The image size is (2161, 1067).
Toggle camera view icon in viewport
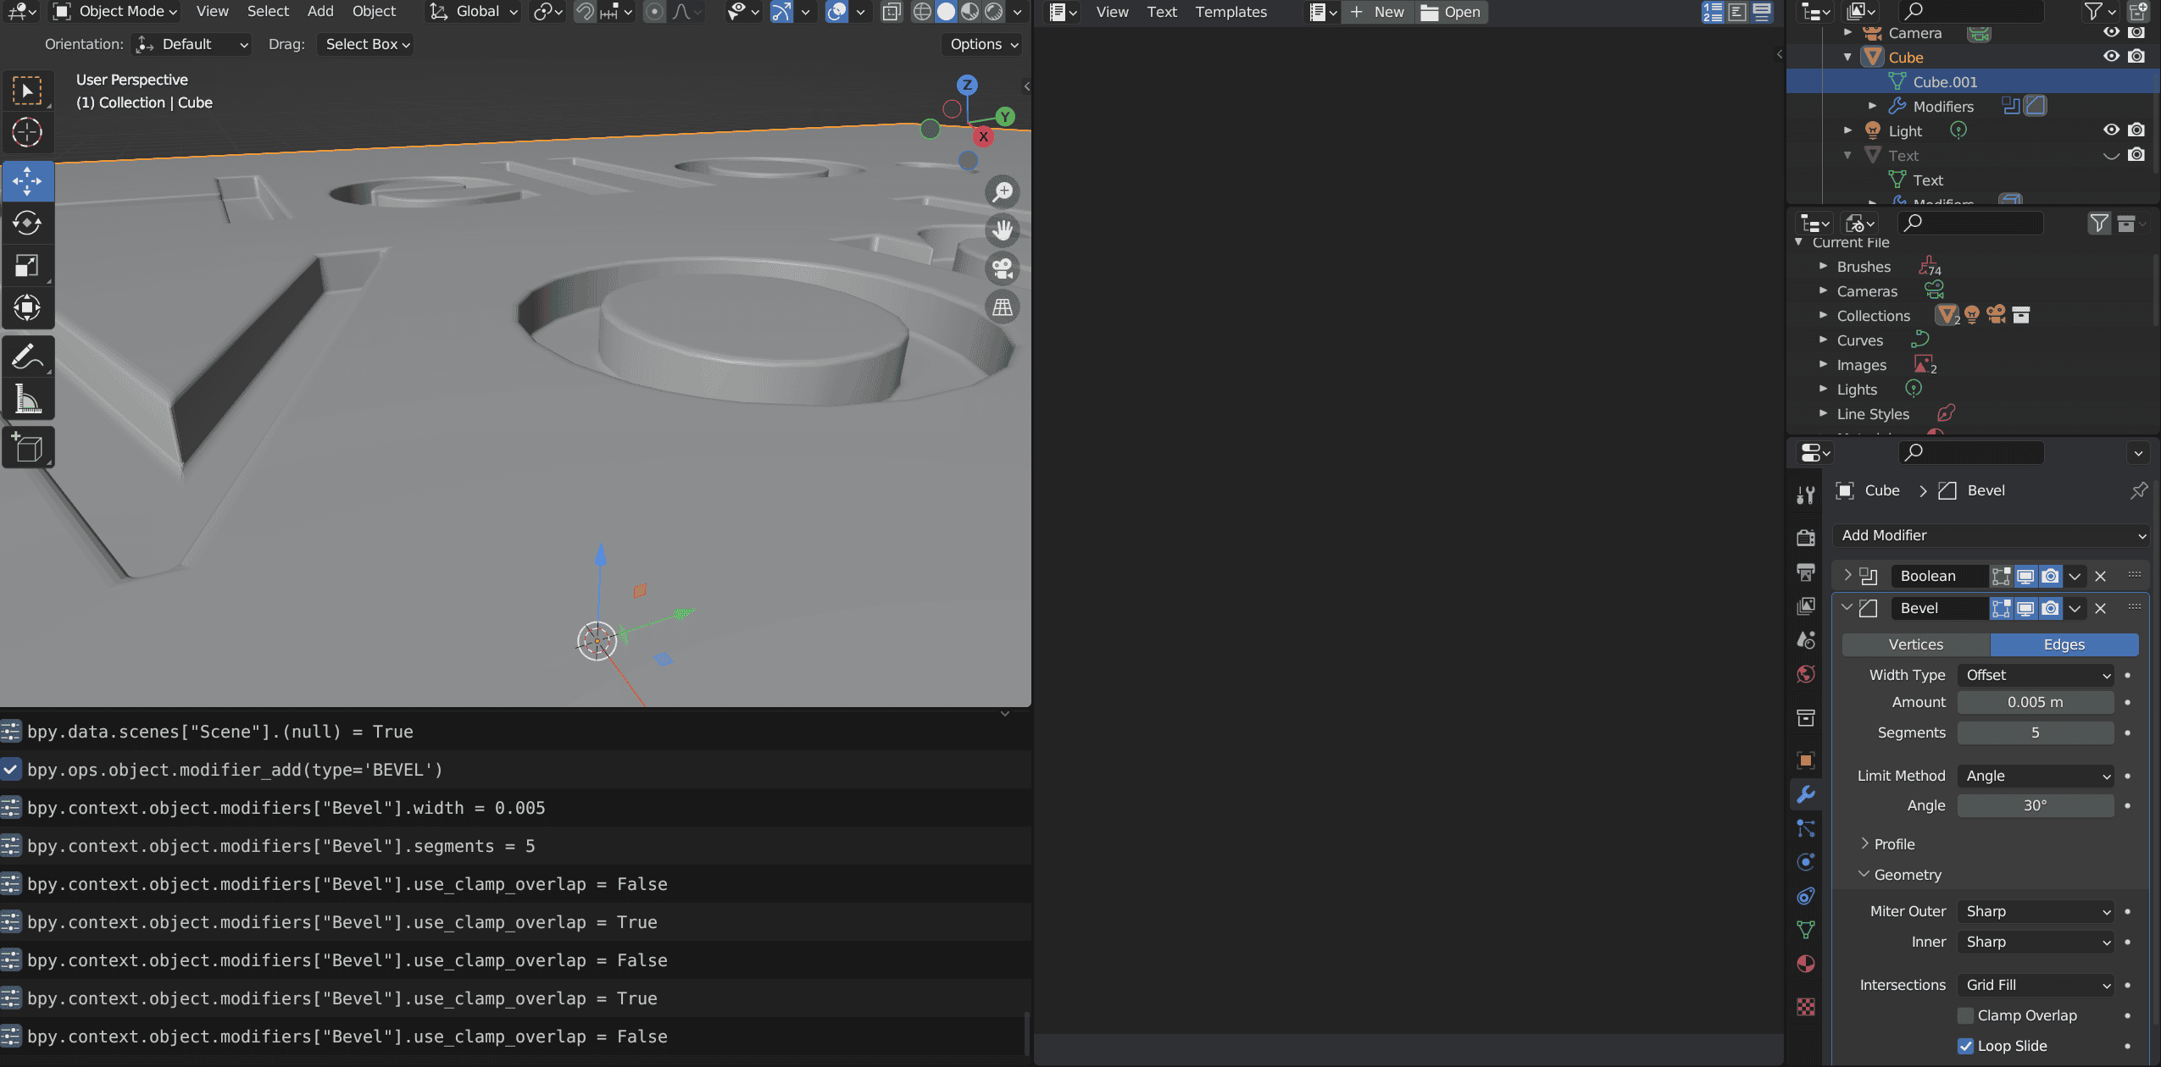coord(1003,268)
